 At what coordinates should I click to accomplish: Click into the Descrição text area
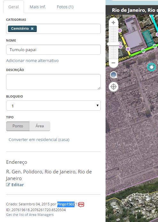point(53,82)
